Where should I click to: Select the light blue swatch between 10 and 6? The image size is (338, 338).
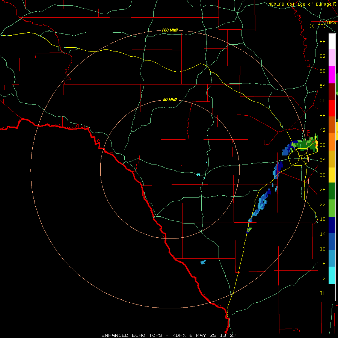click(x=332, y=258)
